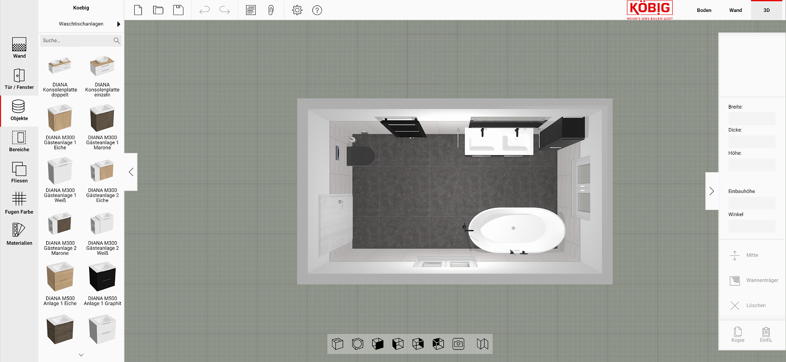Image resolution: width=786 pixels, height=362 pixels.
Task: Expand the Waschtischanlagen category arrow
Action: [x=119, y=24]
